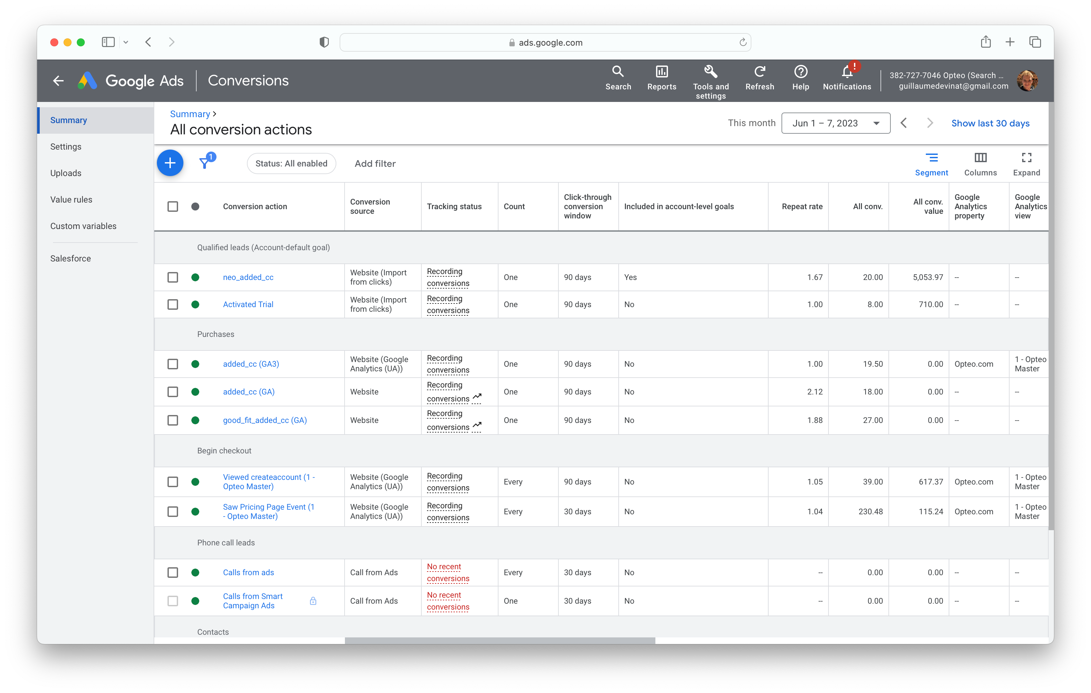1091x693 pixels.
Task: Go to Settings in left sidebar
Action: point(66,147)
